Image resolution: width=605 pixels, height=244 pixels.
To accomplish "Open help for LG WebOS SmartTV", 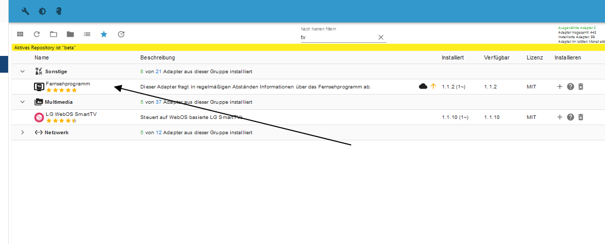I will click(x=570, y=117).
